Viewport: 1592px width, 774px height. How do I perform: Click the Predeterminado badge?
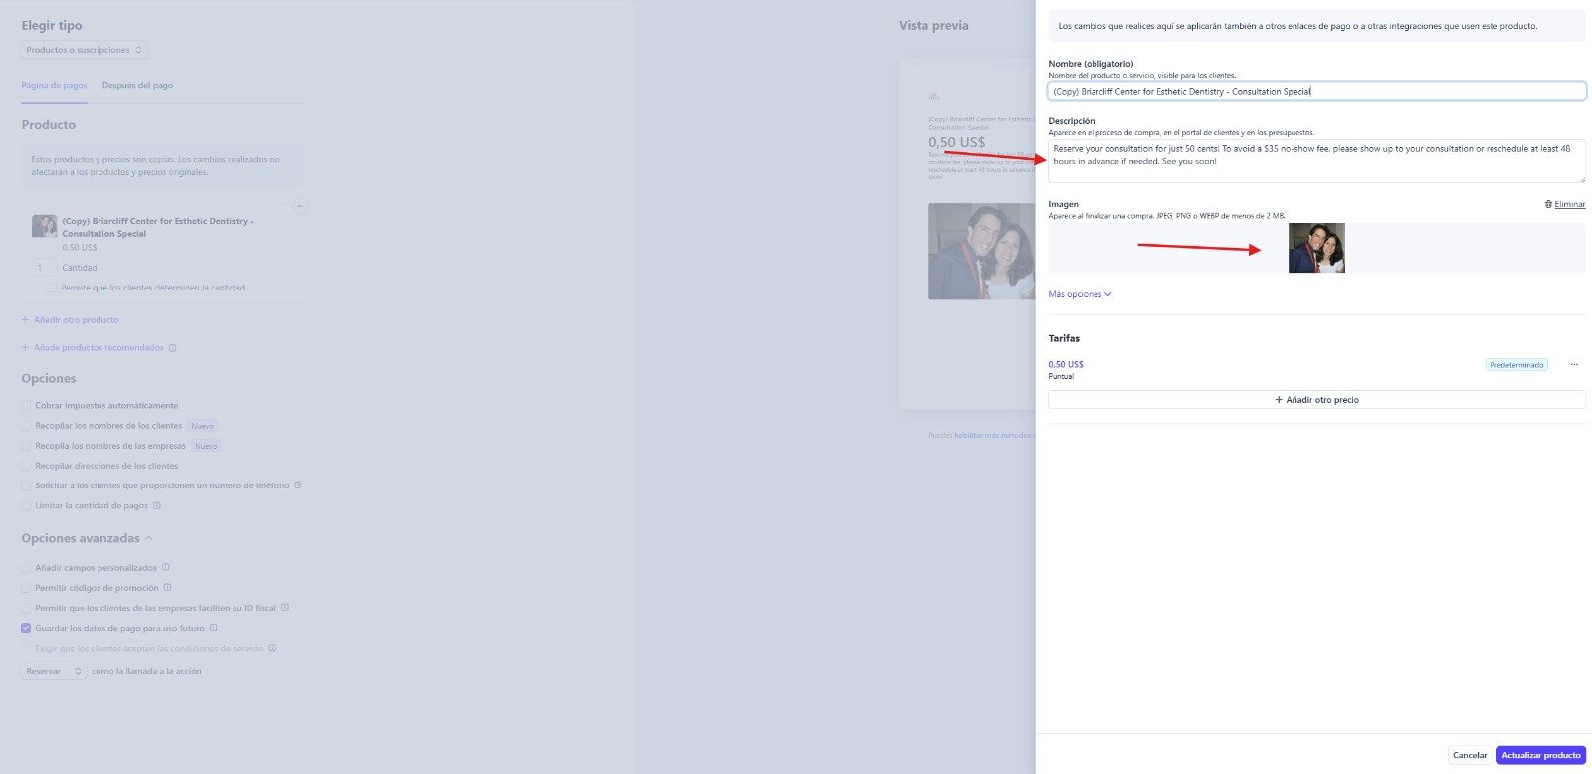[x=1516, y=365]
